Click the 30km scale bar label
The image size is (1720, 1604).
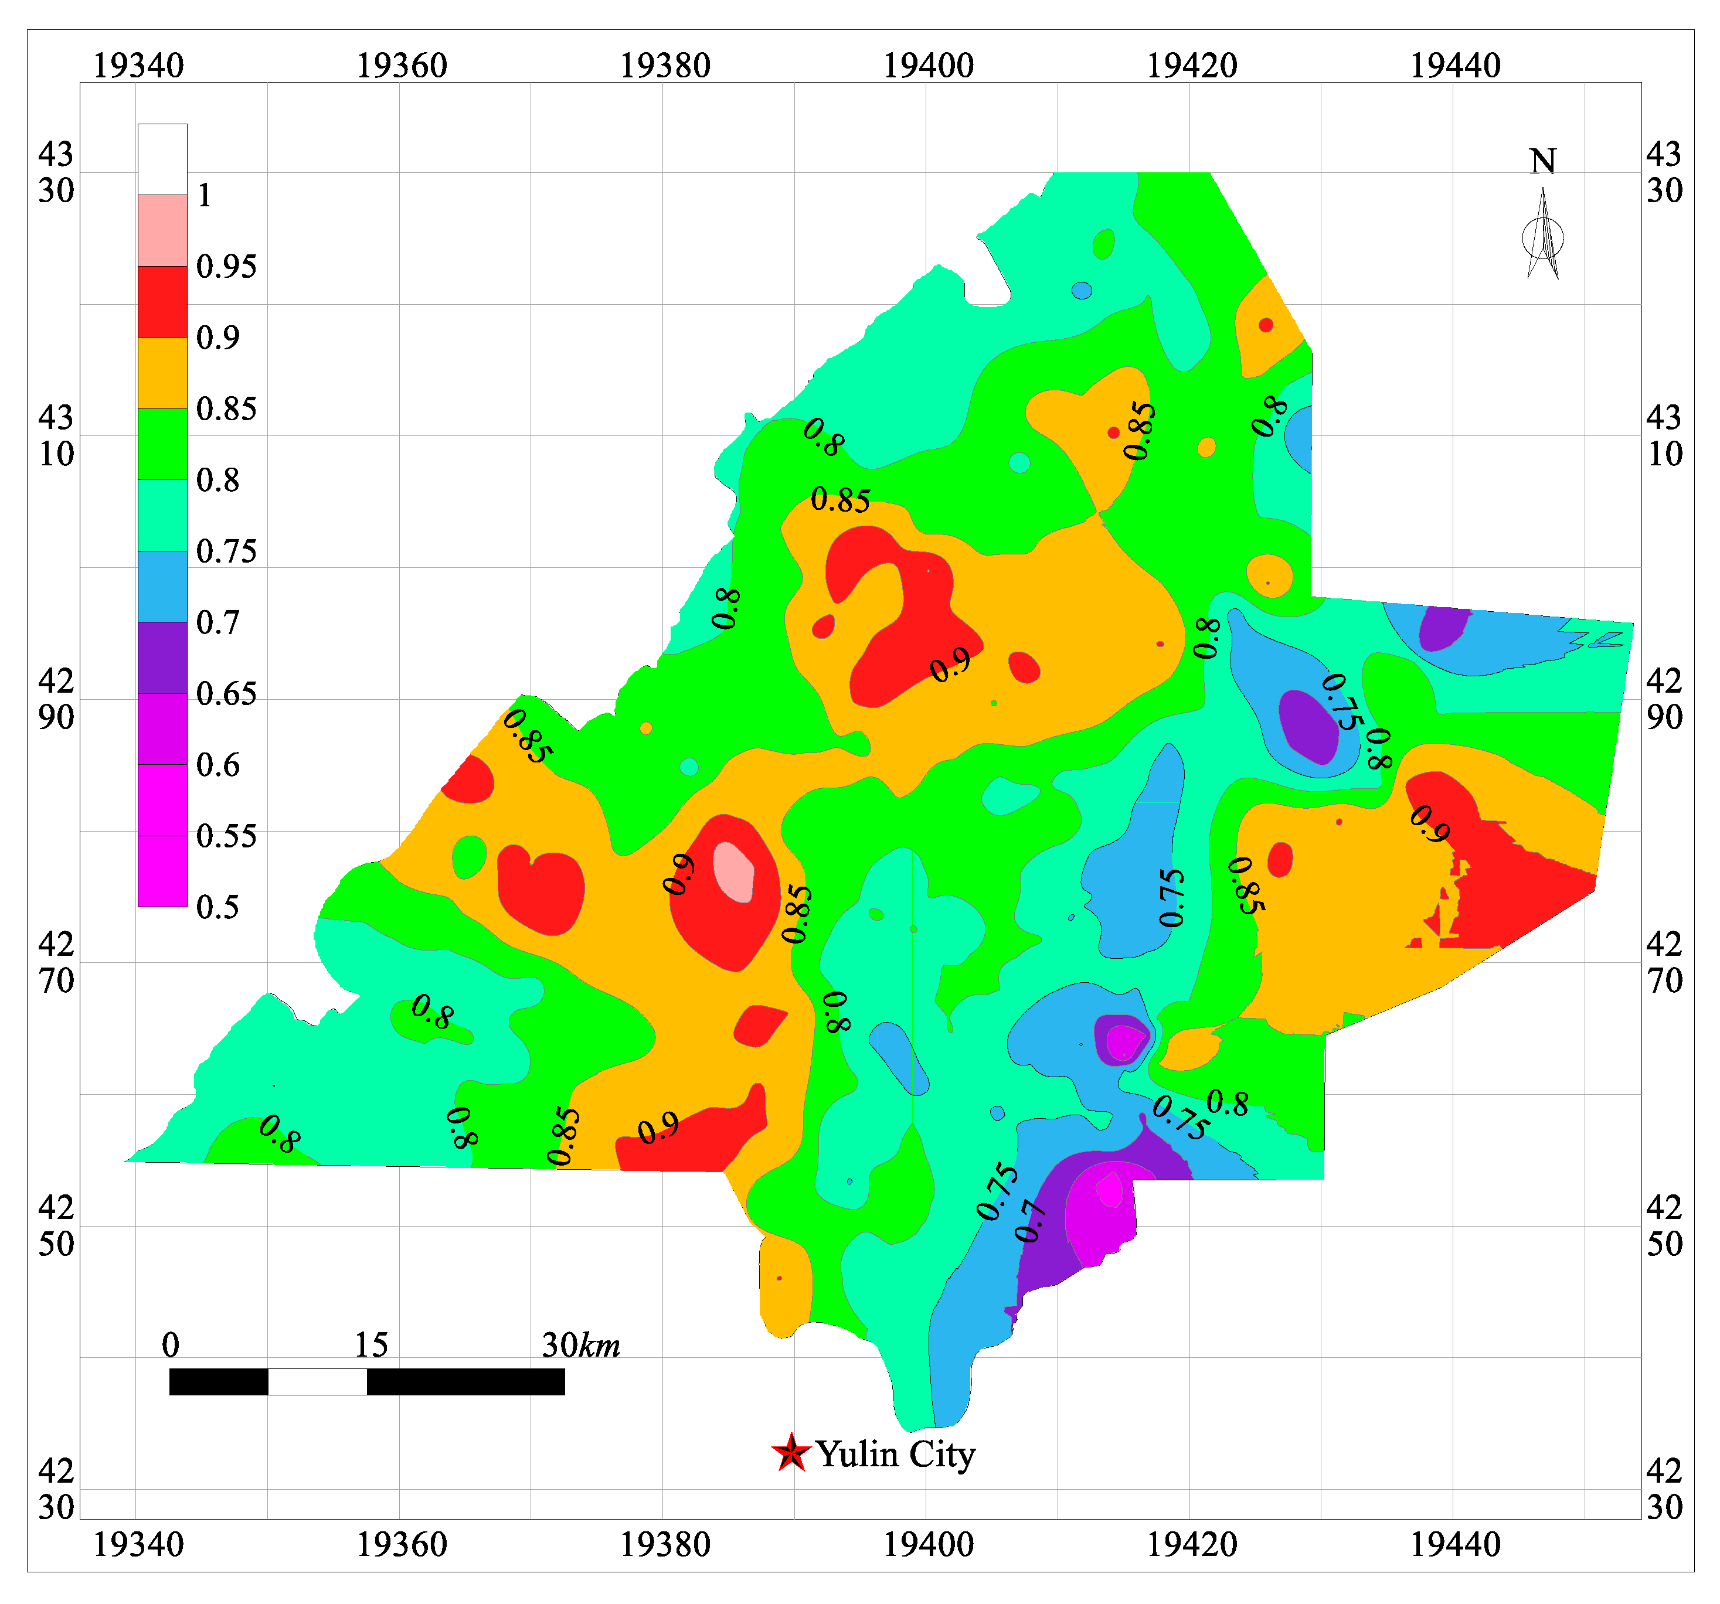580,1346
